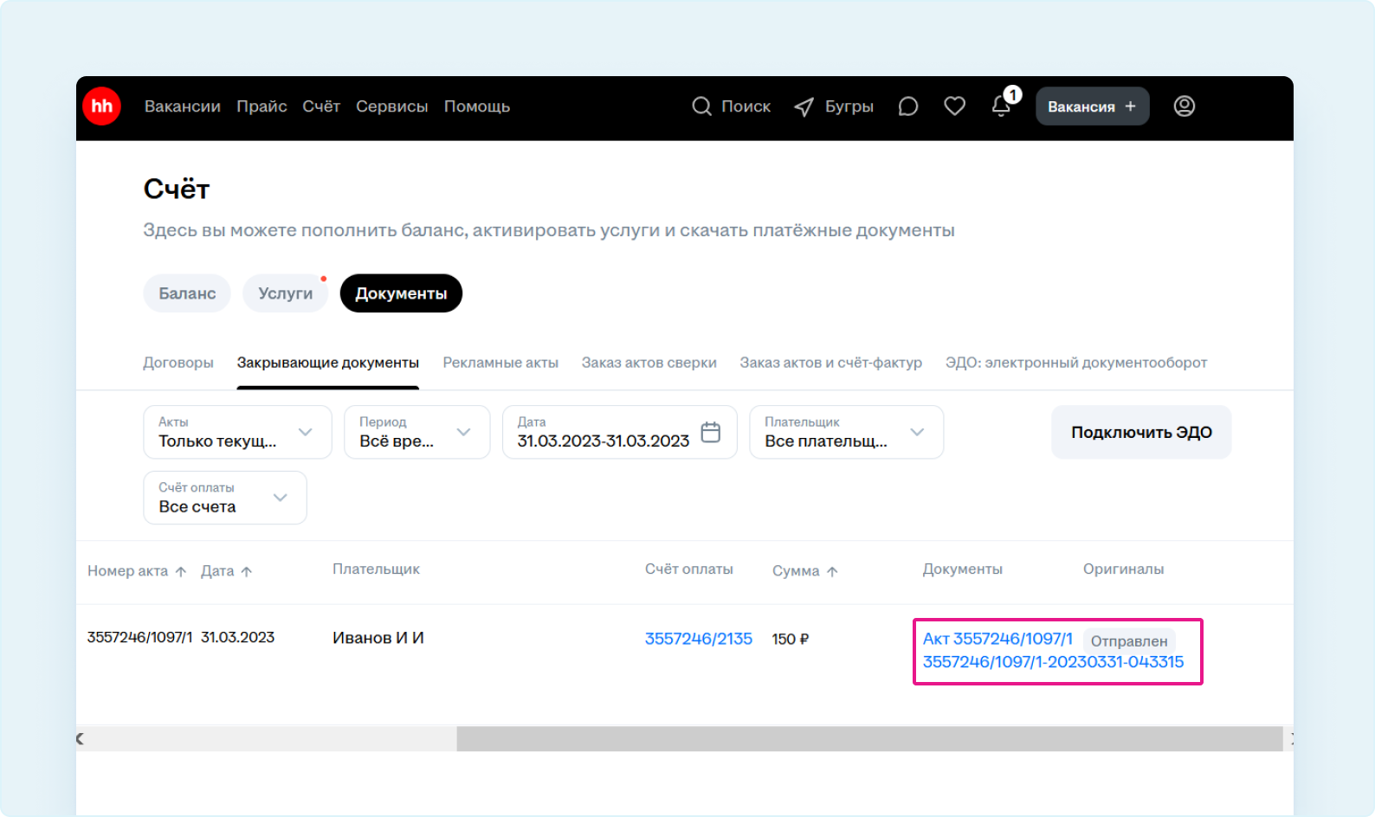Open link 3557246/1097/1-20230331-043315

[x=1053, y=662]
